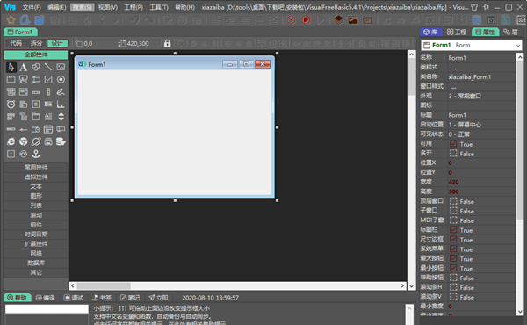Click the favorites star toolbar icon
Screen dimensions: 527x325
(11, 20)
